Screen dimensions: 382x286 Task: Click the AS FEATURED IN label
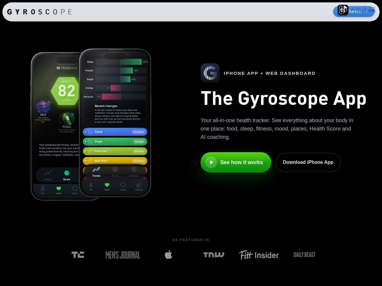(191, 240)
